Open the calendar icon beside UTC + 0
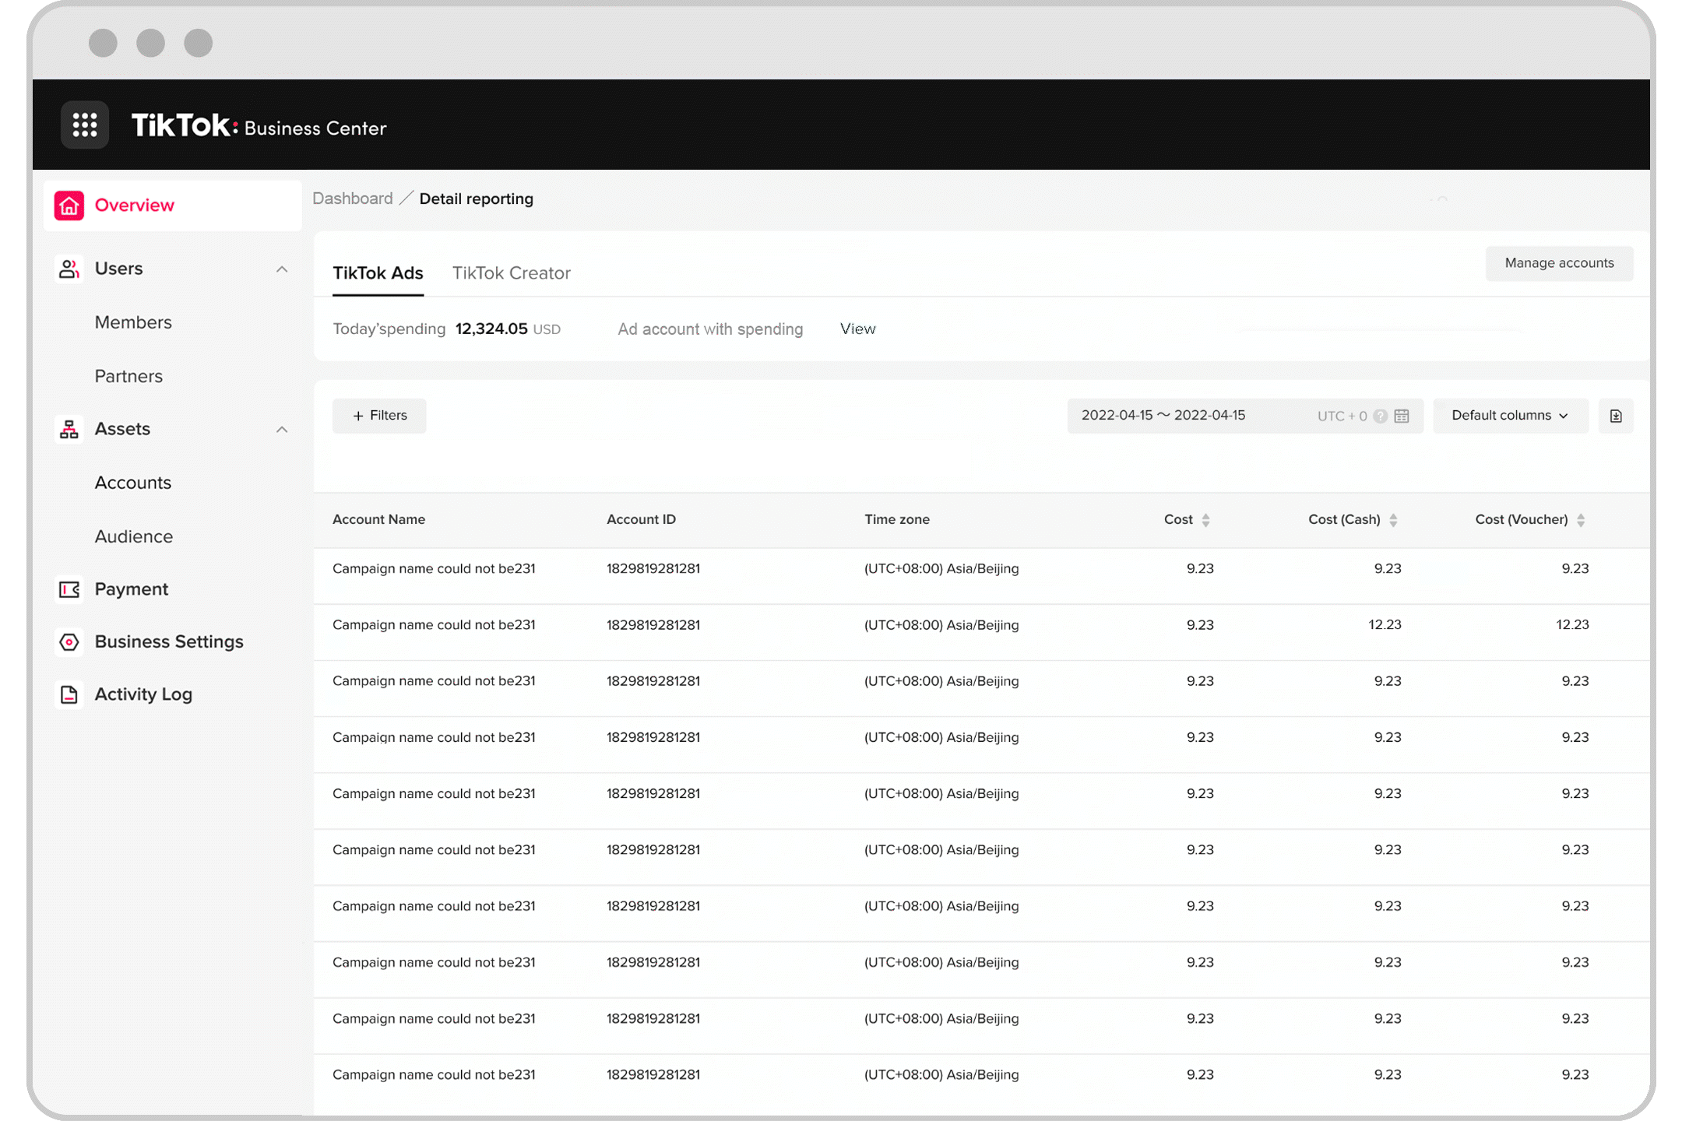The width and height of the screenshot is (1682, 1121). (1402, 416)
